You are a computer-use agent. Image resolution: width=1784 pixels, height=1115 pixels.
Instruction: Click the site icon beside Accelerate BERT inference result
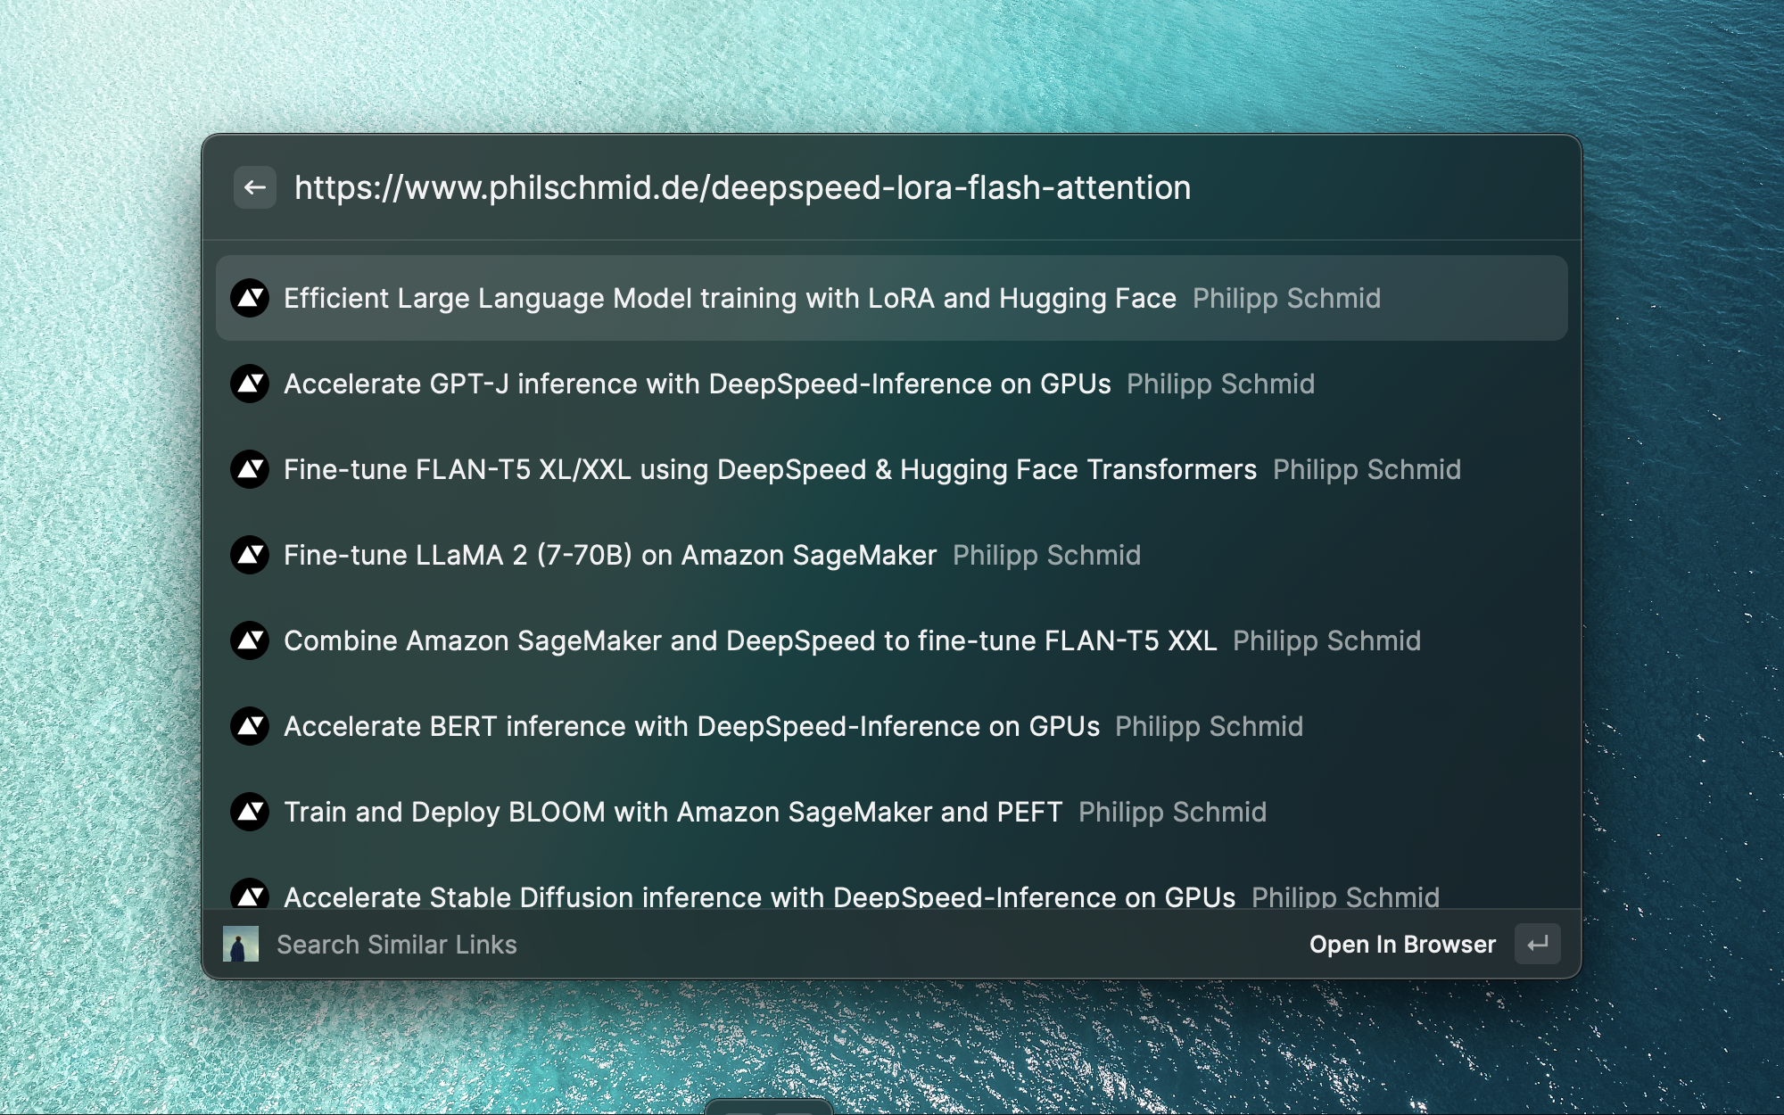coord(250,726)
